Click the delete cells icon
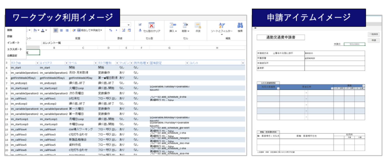The height and width of the screenshot is (167, 390). (x=185, y=25)
